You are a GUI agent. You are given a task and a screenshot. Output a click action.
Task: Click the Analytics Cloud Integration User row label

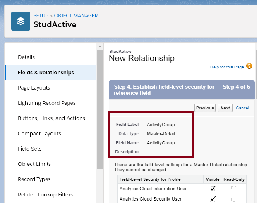(153, 189)
